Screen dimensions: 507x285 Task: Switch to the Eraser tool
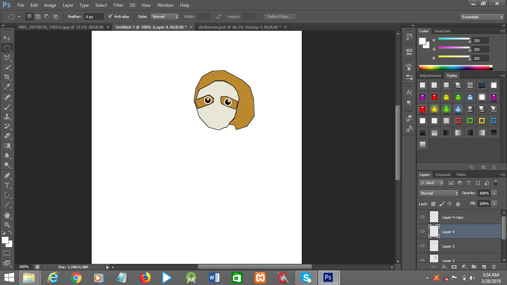coord(7,134)
